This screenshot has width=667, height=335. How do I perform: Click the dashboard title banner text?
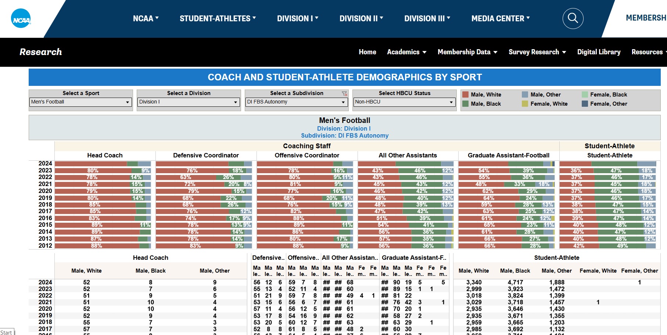click(x=345, y=77)
